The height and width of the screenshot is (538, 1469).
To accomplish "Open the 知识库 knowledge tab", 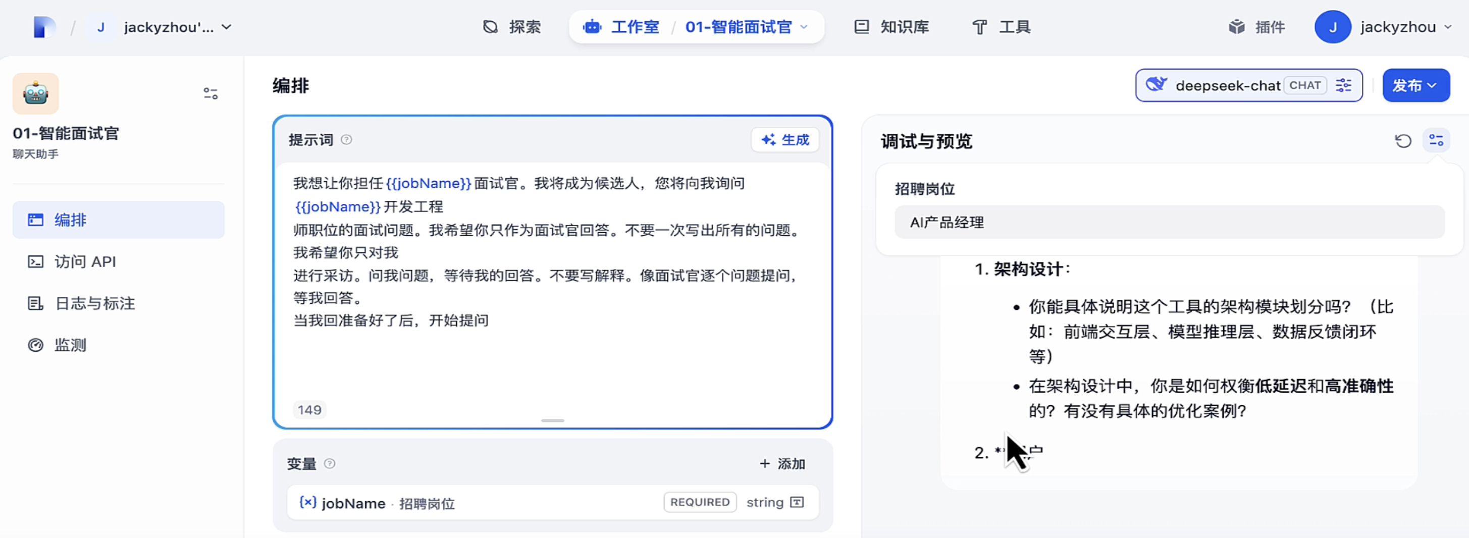I will [891, 27].
